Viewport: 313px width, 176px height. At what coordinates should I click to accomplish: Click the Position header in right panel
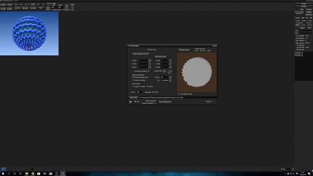[x=304, y=3]
